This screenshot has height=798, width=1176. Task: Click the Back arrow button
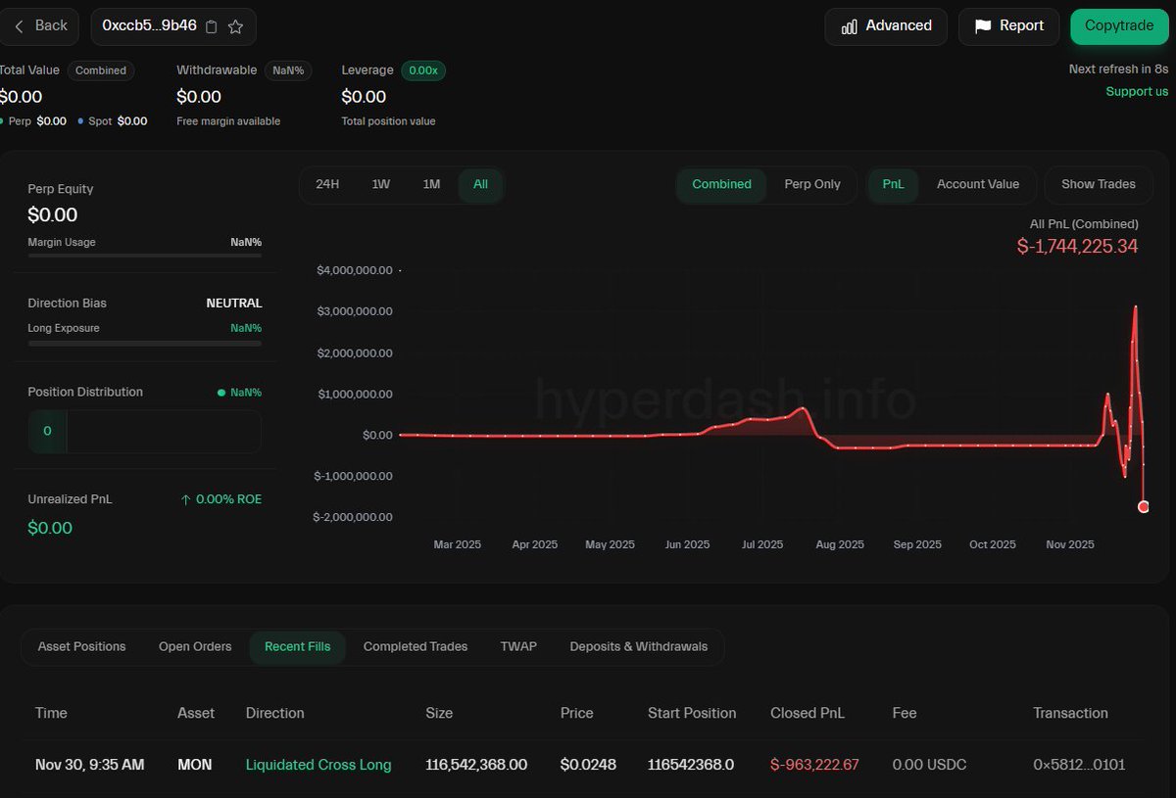[39, 25]
